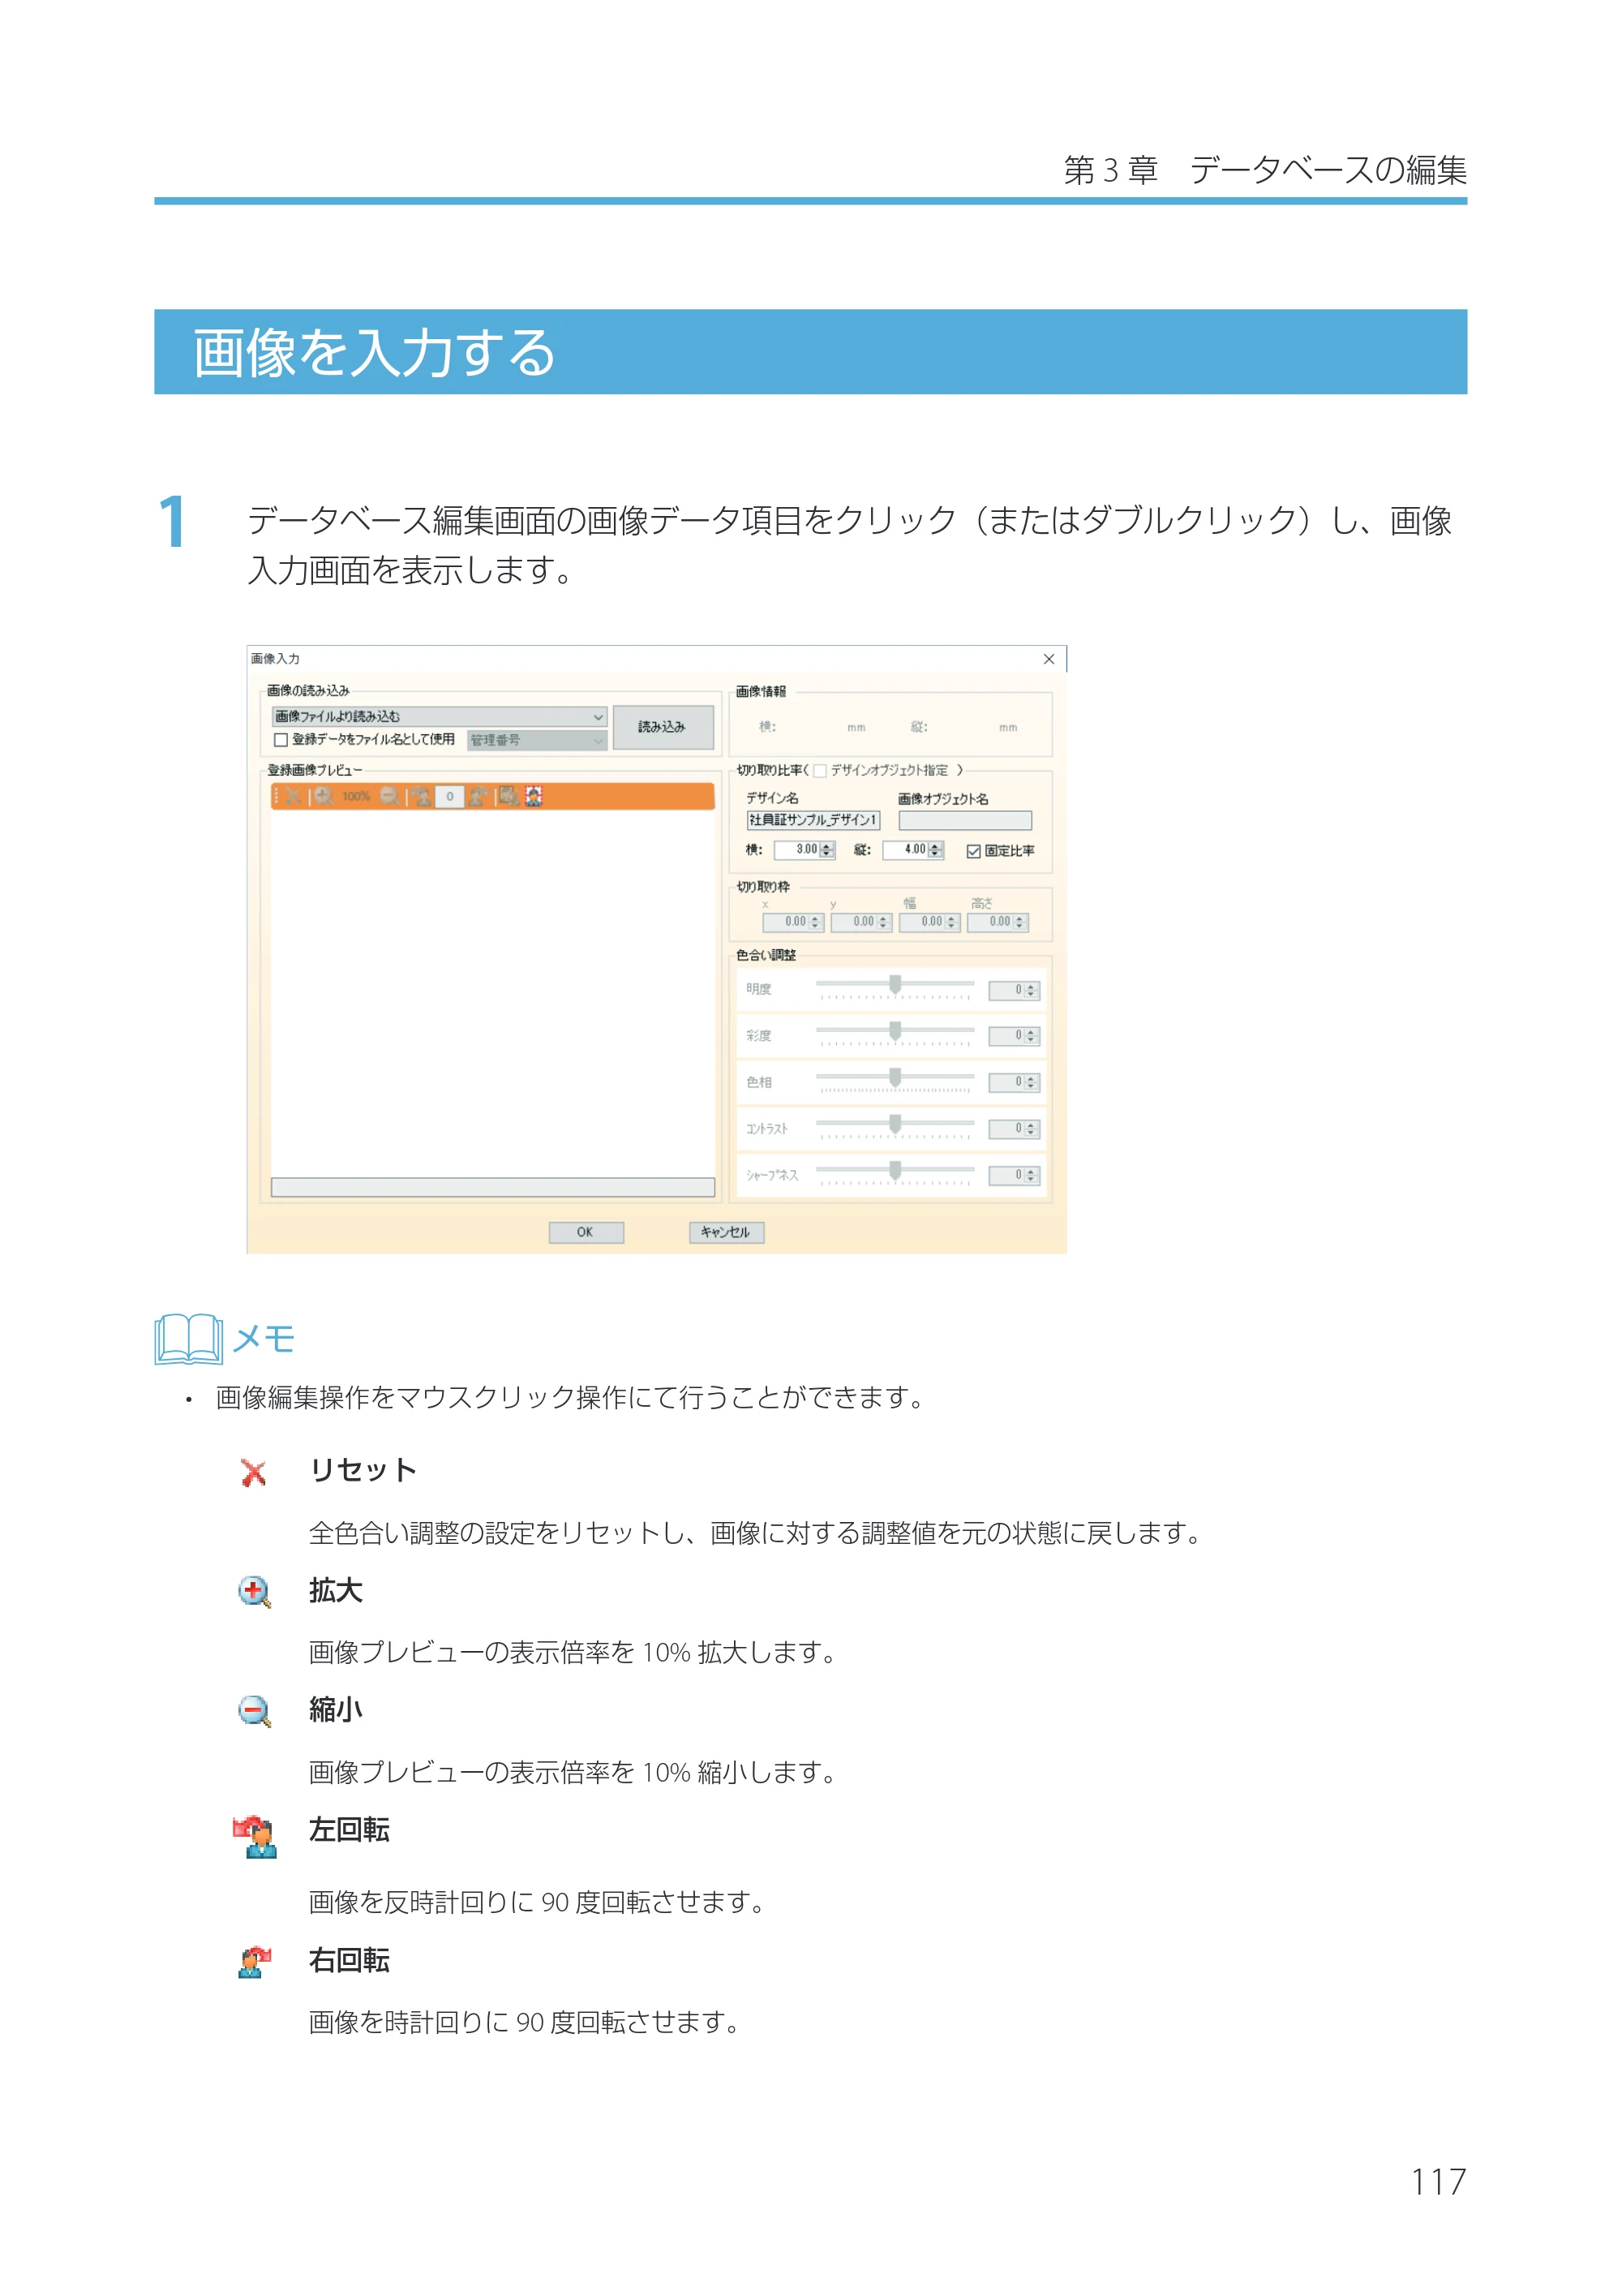Click the horizontal scrollbar below the preview

pos(493,1187)
